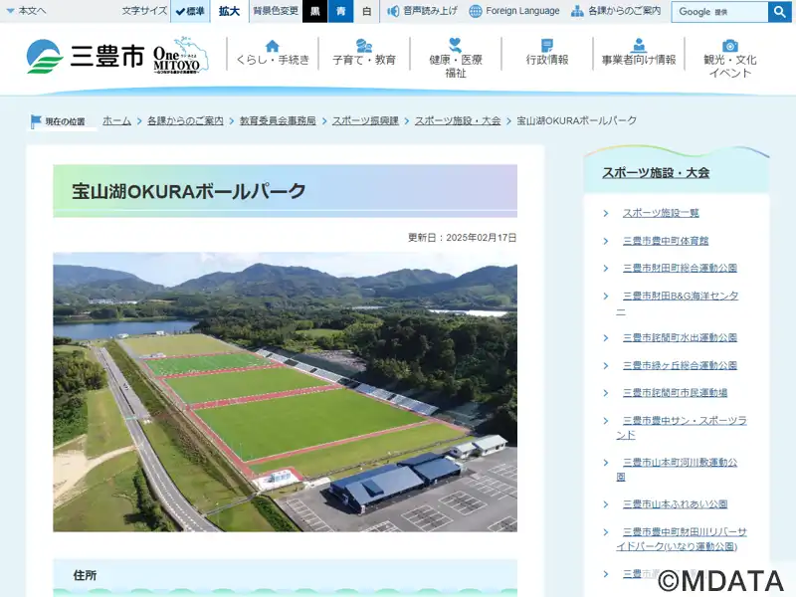Click the chevron beside スポーツ施設一覧
The height and width of the screenshot is (597, 796).
[606, 214]
